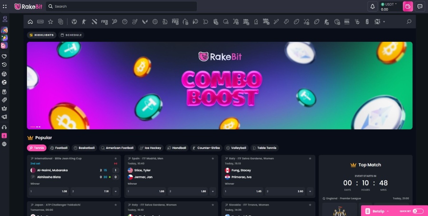Viewport: 428px width, 216px height.
Task: Open the LIVE events icon
Action: (x=40, y=21)
